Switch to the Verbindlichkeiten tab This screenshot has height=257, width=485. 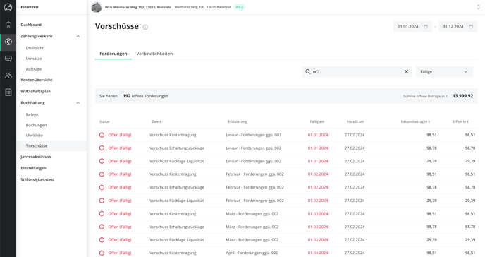(x=154, y=54)
